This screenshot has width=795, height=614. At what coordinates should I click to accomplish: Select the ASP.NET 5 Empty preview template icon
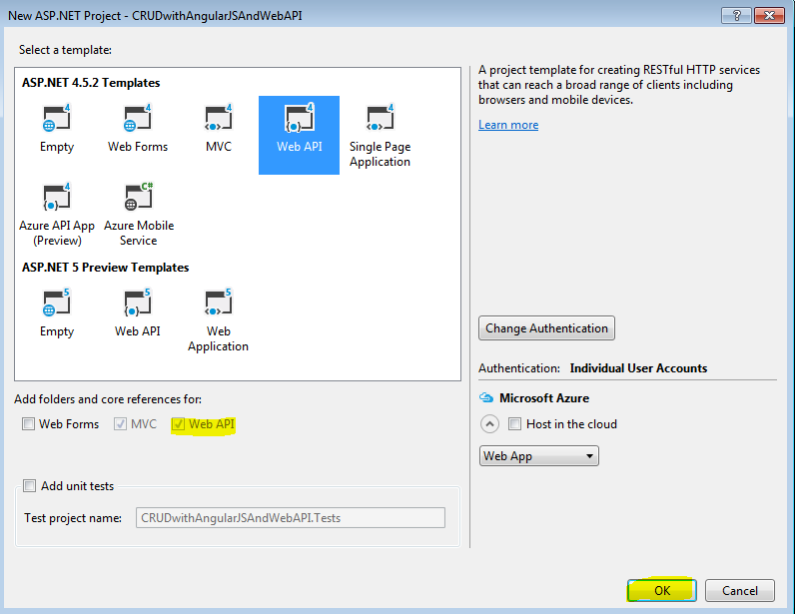coord(56,303)
